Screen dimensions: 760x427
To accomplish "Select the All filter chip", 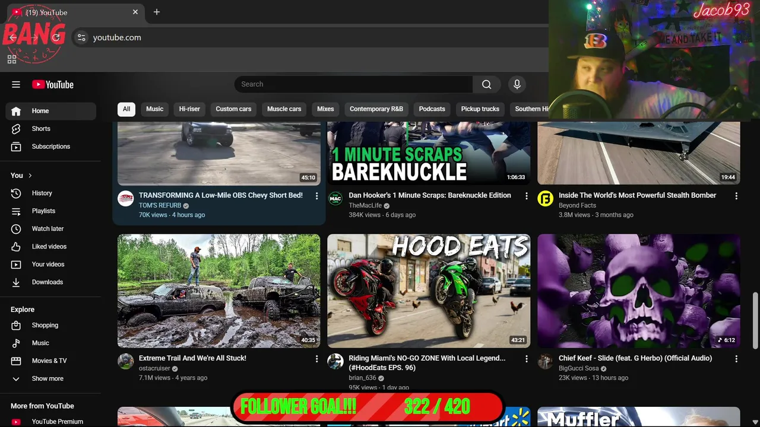I will click(x=126, y=109).
